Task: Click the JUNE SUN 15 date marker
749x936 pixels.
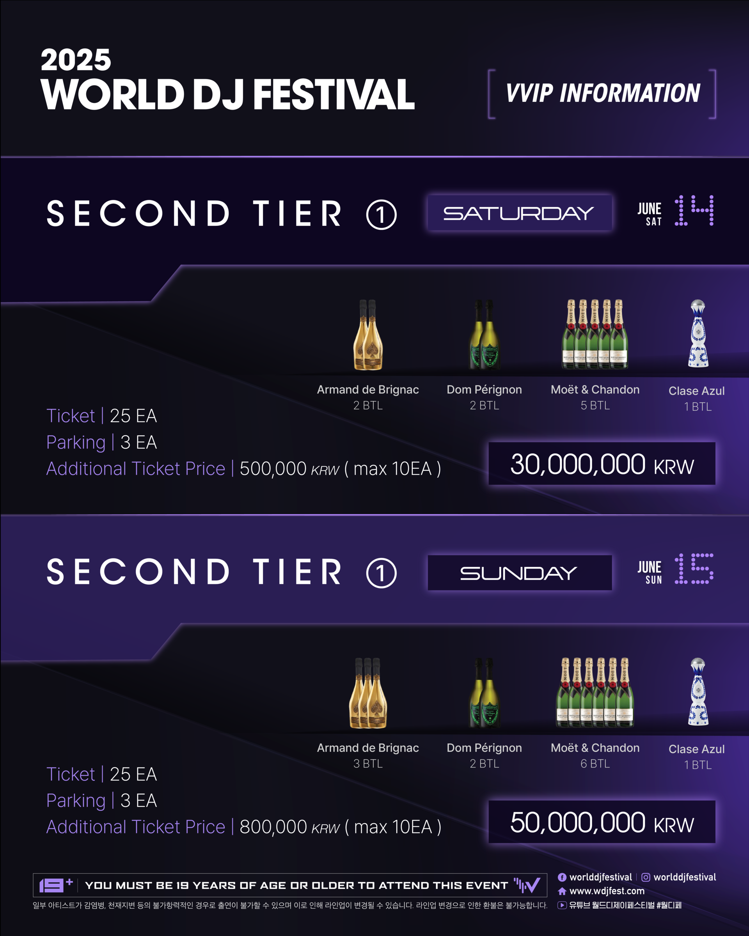Action: pos(676,569)
